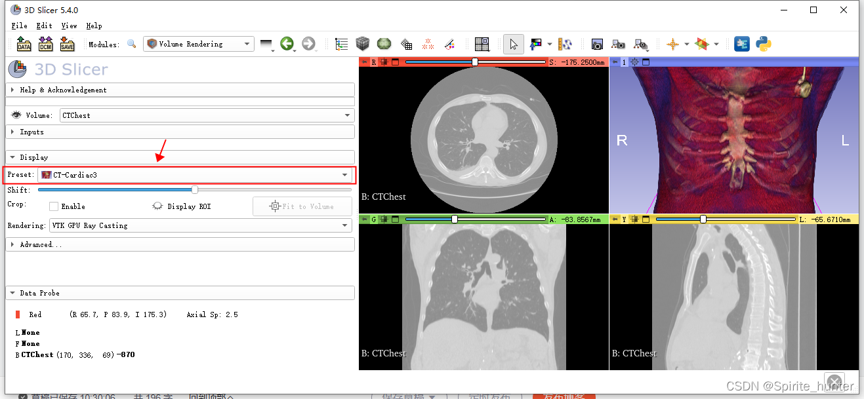Move the Yellow slice offset slider

pyautogui.click(x=703, y=219)
